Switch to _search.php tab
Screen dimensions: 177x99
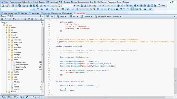(x=34, y=13)
